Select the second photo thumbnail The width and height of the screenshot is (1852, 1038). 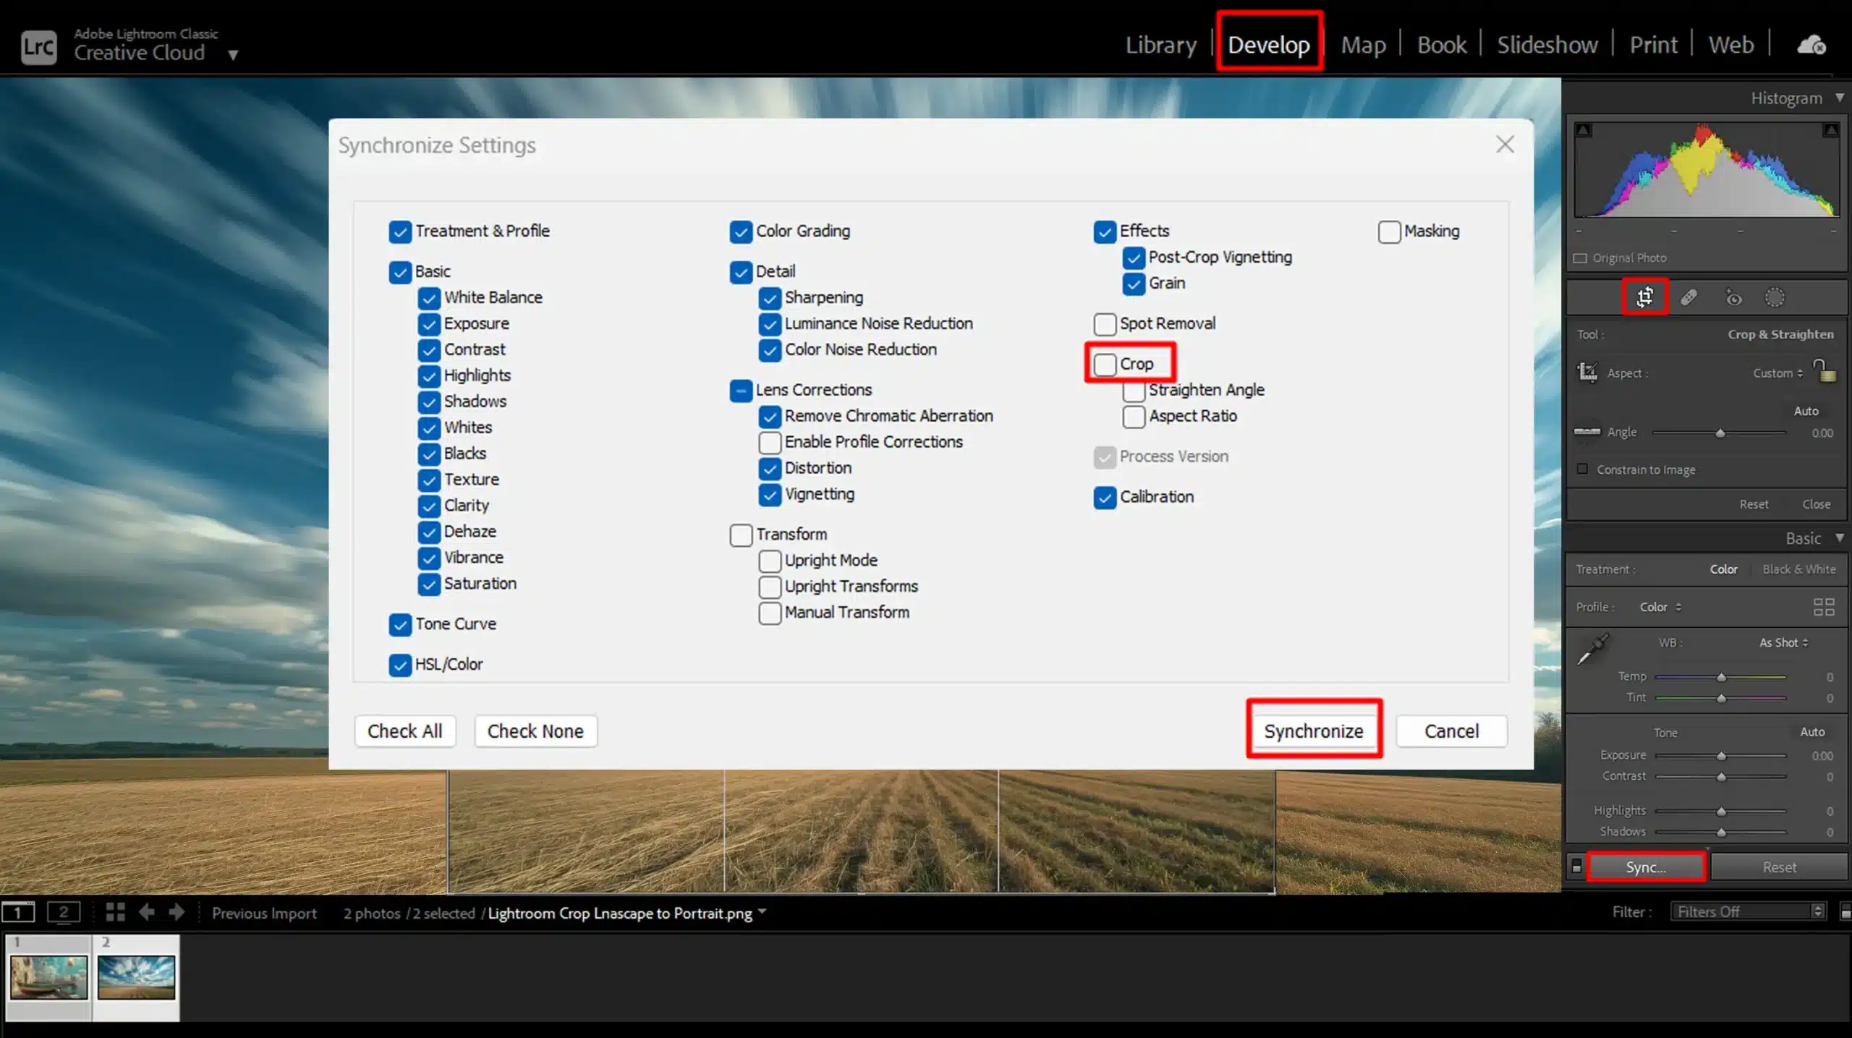136,976
